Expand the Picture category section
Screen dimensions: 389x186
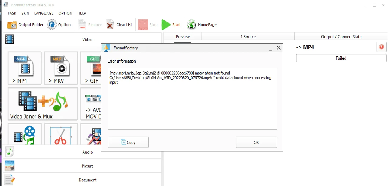coord(82,166)
